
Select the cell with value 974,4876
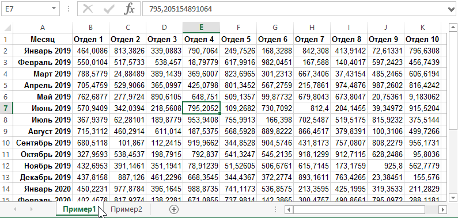349,85
